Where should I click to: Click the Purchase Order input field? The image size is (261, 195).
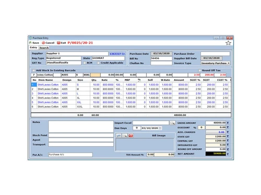[x=215, y=54]
